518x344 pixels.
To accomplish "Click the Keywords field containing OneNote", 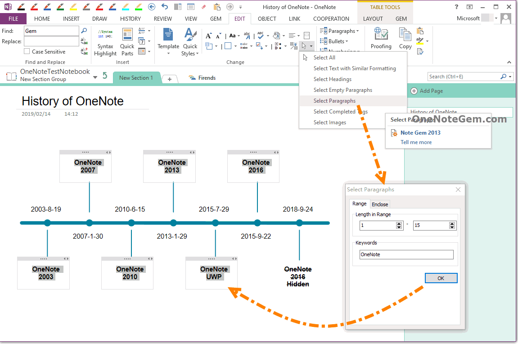I will tap(406, 254).
